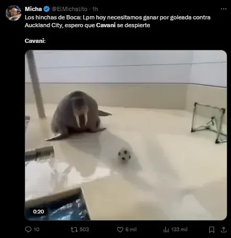231x238 pixels.
Task: Click the 503 reposts count
Action: click(84, 230)
